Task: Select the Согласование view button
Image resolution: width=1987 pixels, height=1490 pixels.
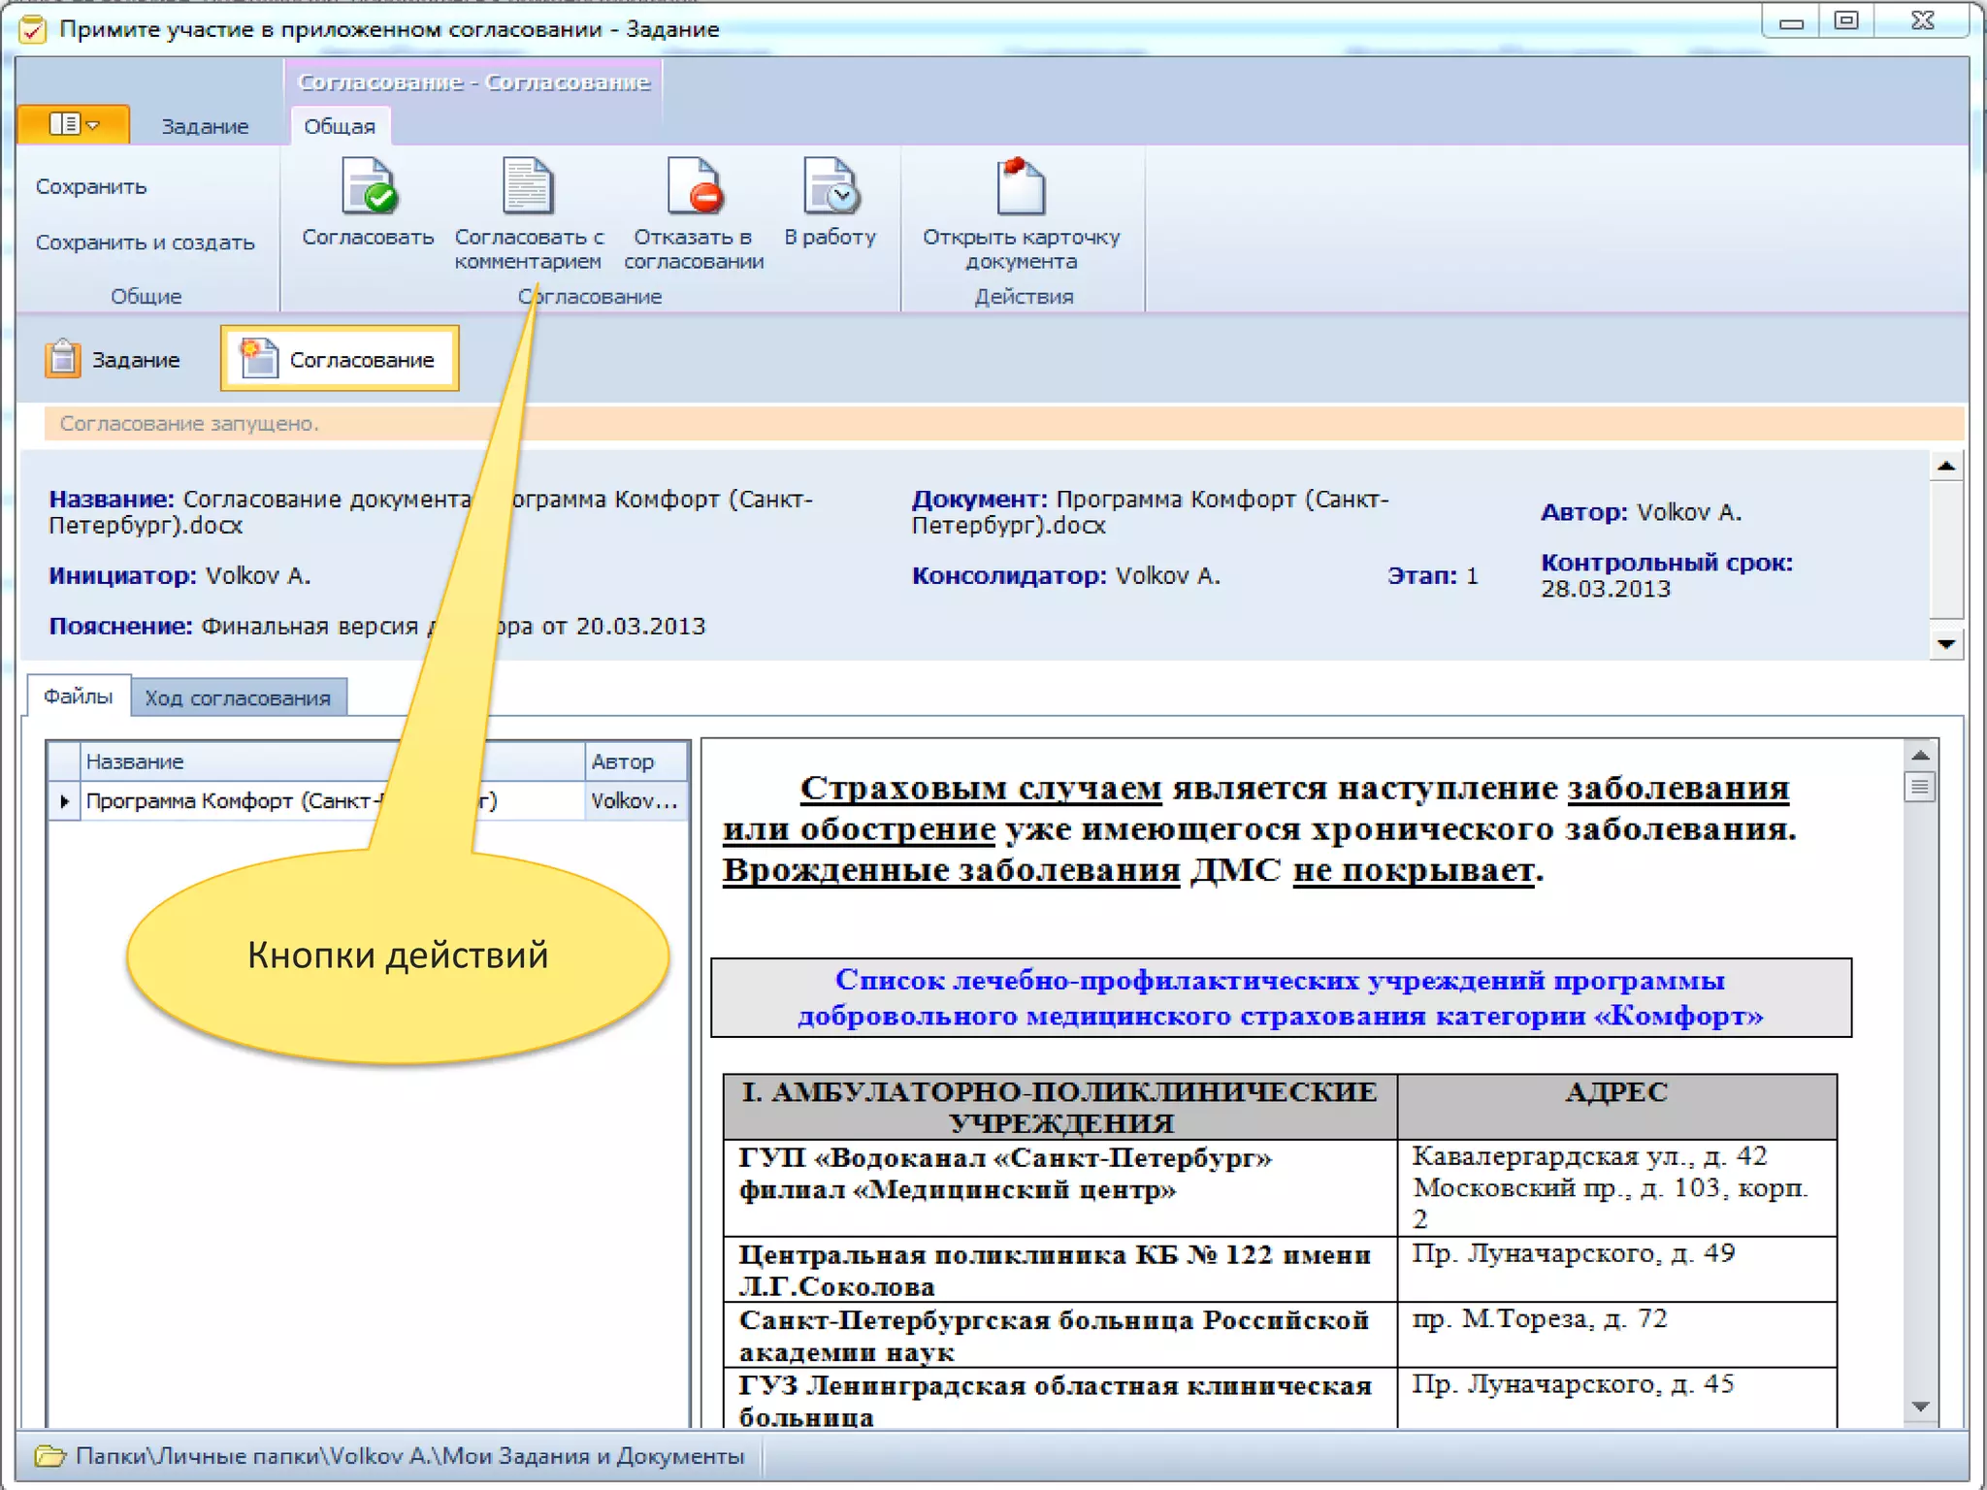Action: click(x=340, y=360)
